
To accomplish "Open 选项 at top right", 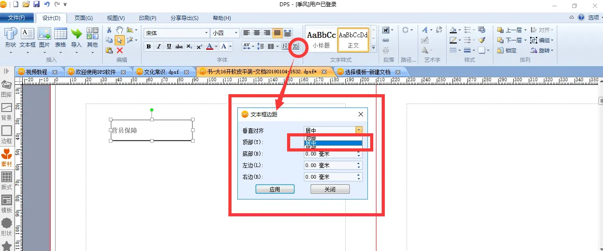I will [x=594, y=18].
